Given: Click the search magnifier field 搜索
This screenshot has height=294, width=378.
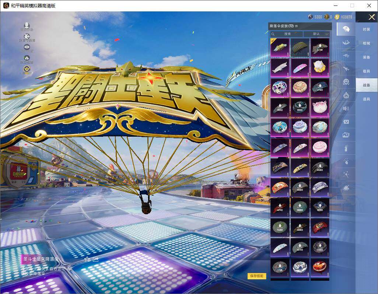Looking at the screenshot, I should pos(286,34).
